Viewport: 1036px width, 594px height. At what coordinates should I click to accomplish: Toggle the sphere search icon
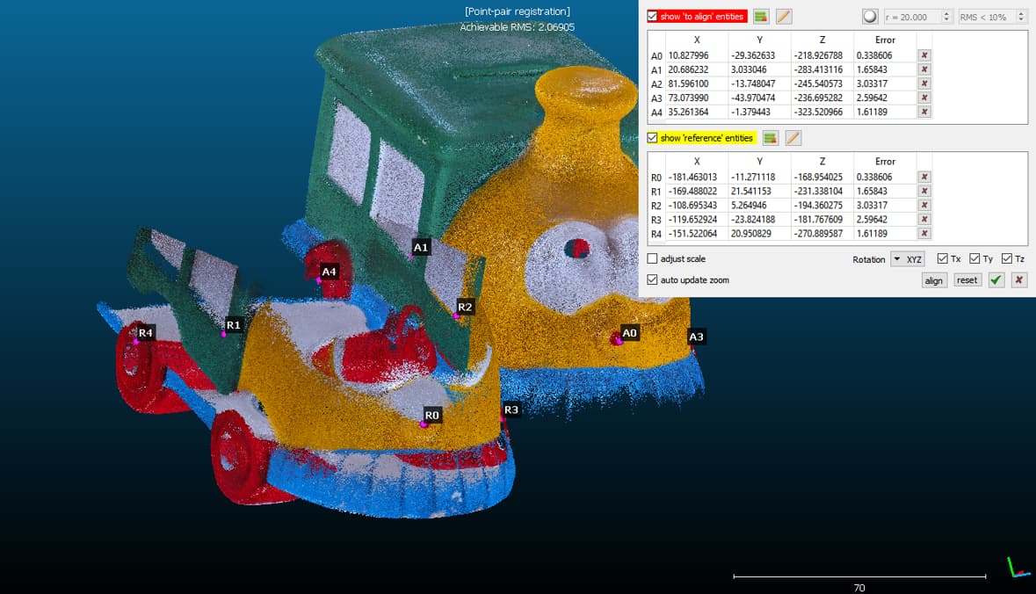coord(870,17)
